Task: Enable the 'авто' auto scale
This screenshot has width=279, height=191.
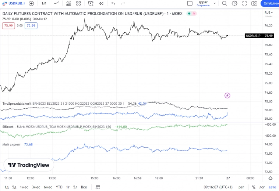Action: click(272, 187)
